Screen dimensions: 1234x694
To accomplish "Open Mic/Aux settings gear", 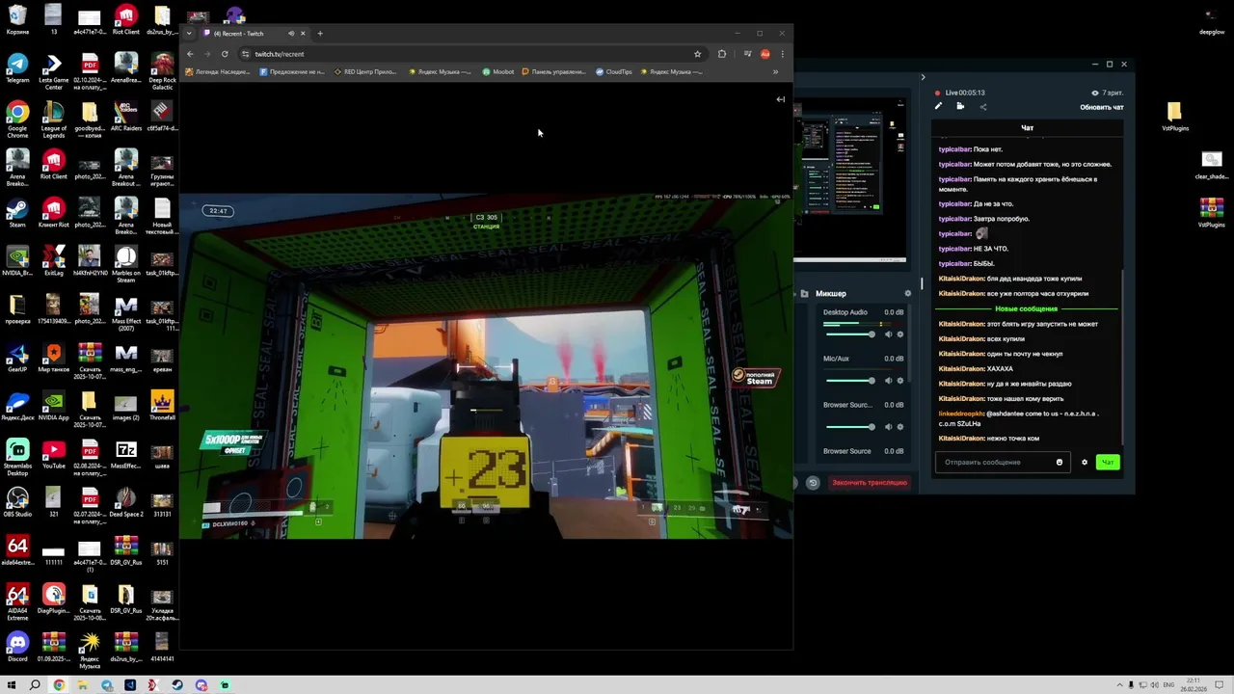I will point(900,381).
